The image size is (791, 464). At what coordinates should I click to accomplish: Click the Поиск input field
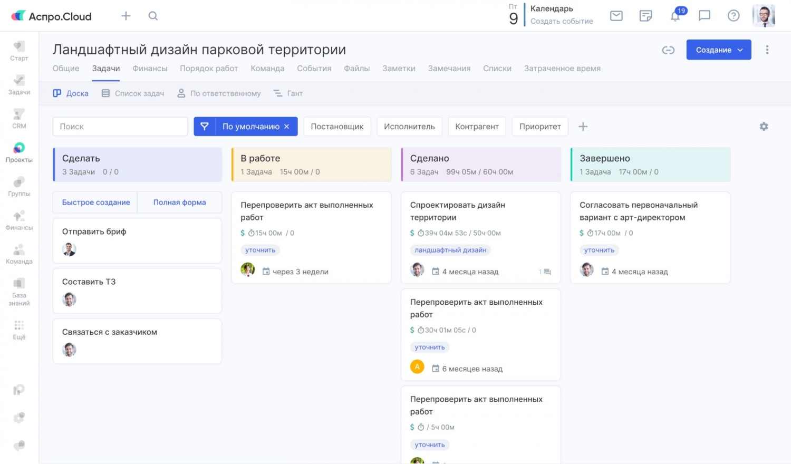(120, 127)
